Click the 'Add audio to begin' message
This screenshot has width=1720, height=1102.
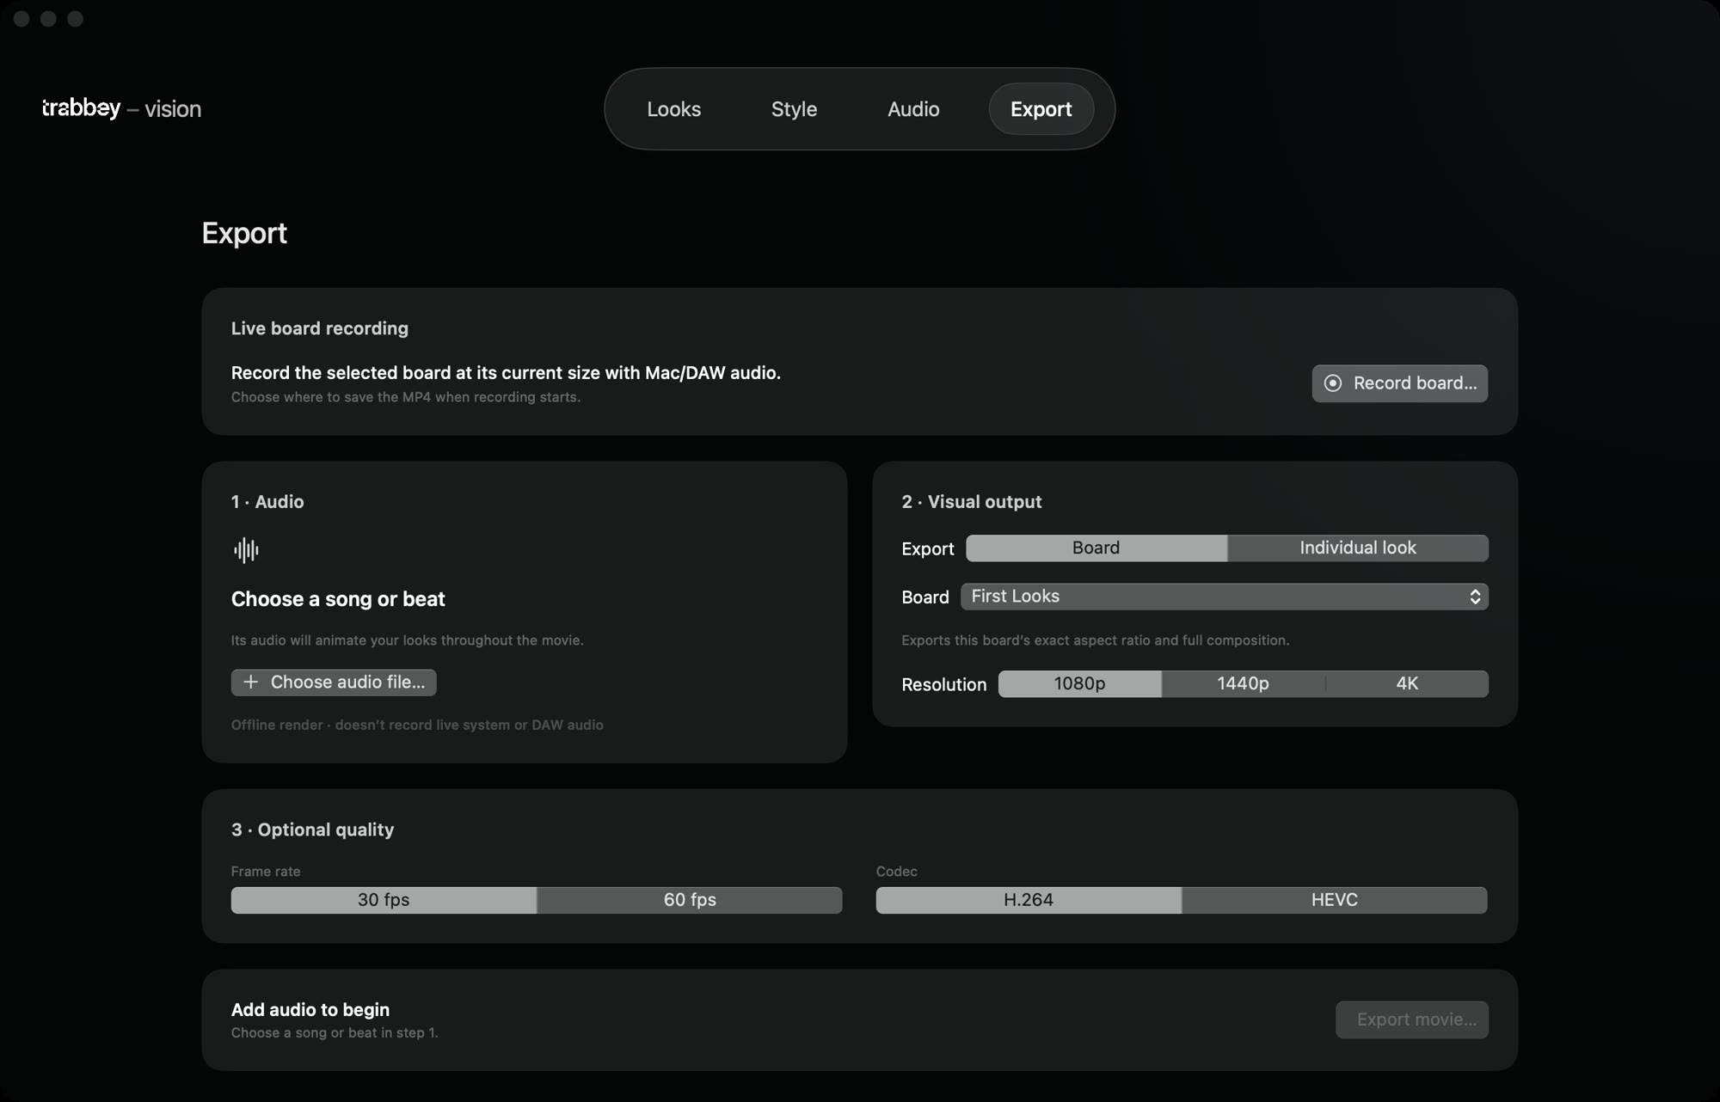pos(310,1009)
